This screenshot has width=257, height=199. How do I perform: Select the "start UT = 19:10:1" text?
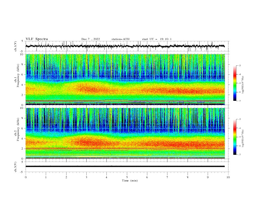click(157, 39)
